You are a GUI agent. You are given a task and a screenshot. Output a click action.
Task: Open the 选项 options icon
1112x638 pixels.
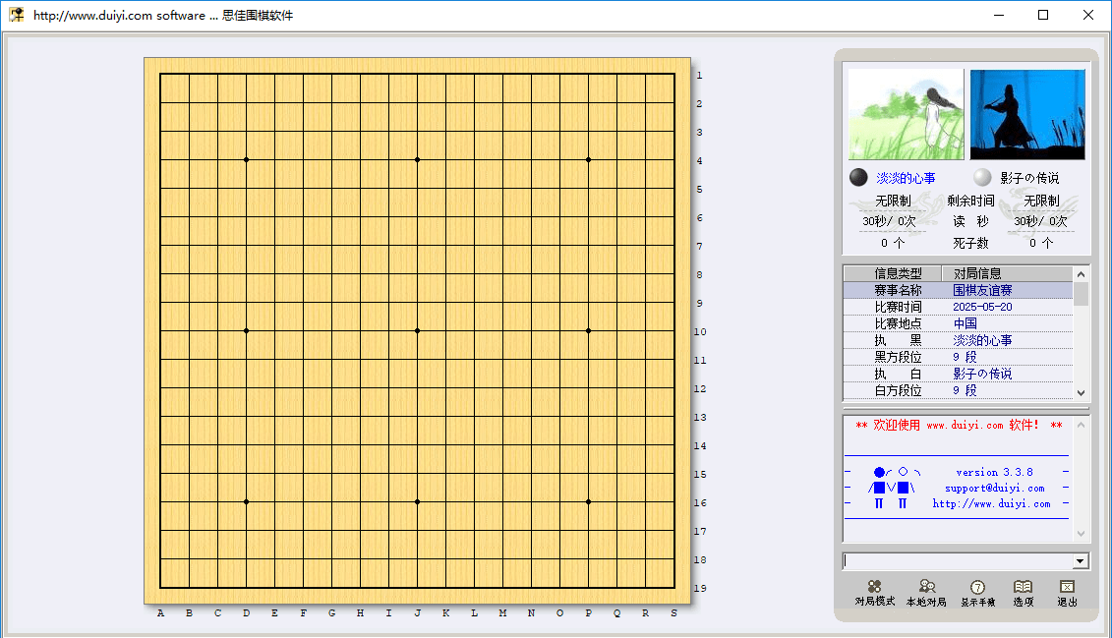(1022, 590)
